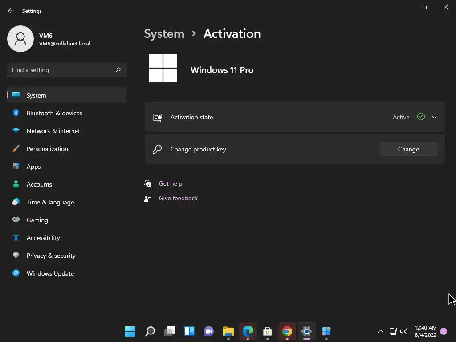Click the Get help chat icon
456x342 pixels.
[148, 183]
